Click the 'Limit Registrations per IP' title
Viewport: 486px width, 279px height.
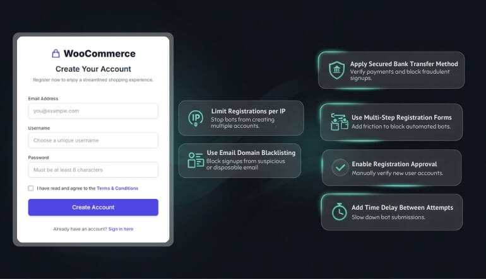(x=248, y=111)
